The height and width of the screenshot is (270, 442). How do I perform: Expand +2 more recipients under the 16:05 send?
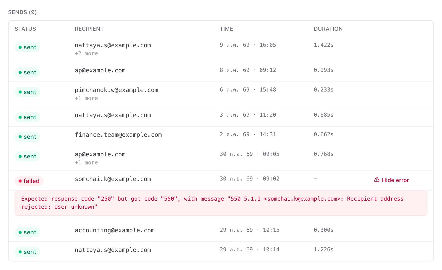(86, 54)
